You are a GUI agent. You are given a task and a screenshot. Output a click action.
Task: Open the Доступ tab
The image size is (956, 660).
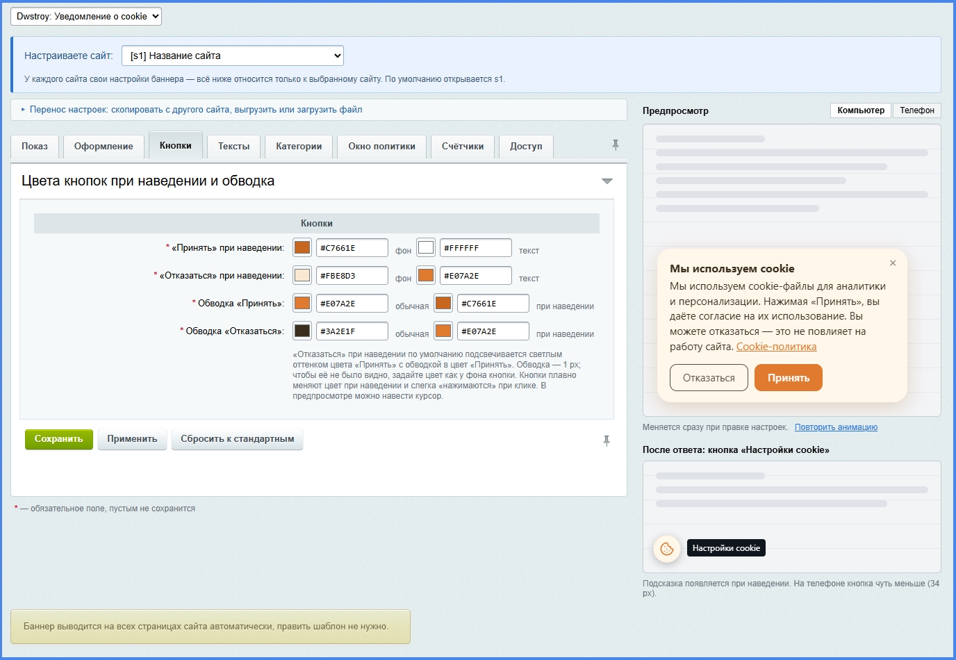pos(526,147)
